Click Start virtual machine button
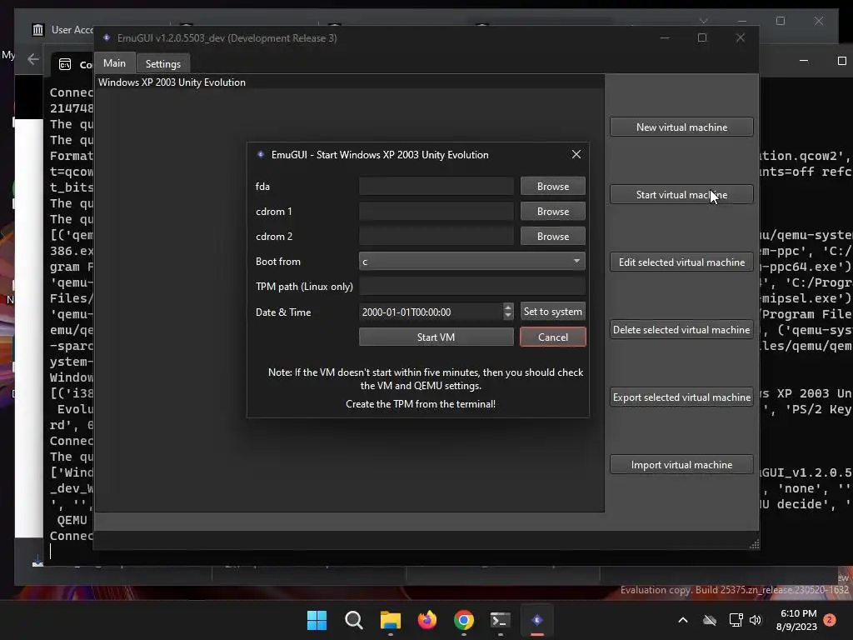This screenshot has width=853, height=640. [681, 194]
